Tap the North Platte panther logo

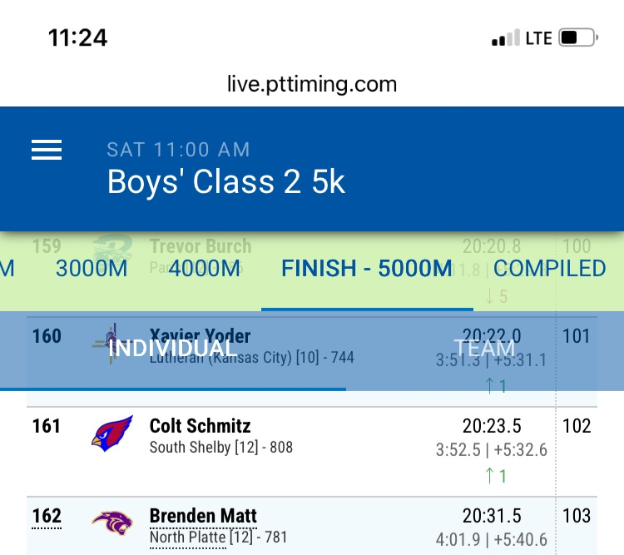click(112, 523)
